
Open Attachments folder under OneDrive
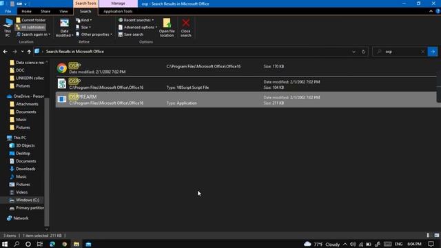coord(24,104)
